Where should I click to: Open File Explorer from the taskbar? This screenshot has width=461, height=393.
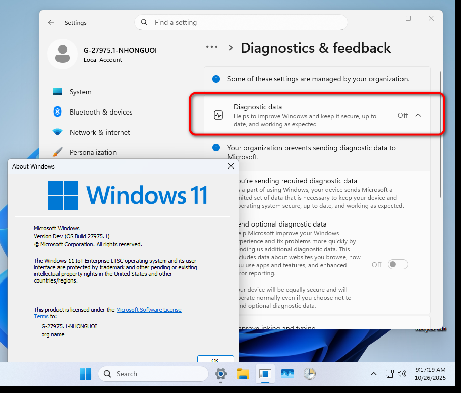pos(243,374)
